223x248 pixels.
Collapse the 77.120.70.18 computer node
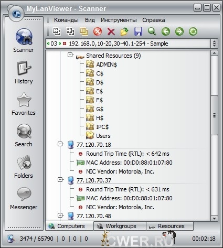pos(60,144)
